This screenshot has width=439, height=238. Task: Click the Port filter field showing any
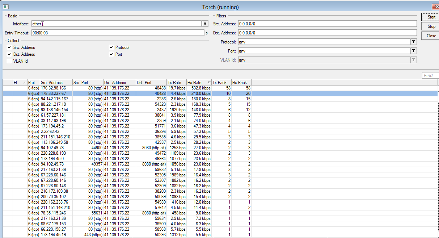click(324, 51)
